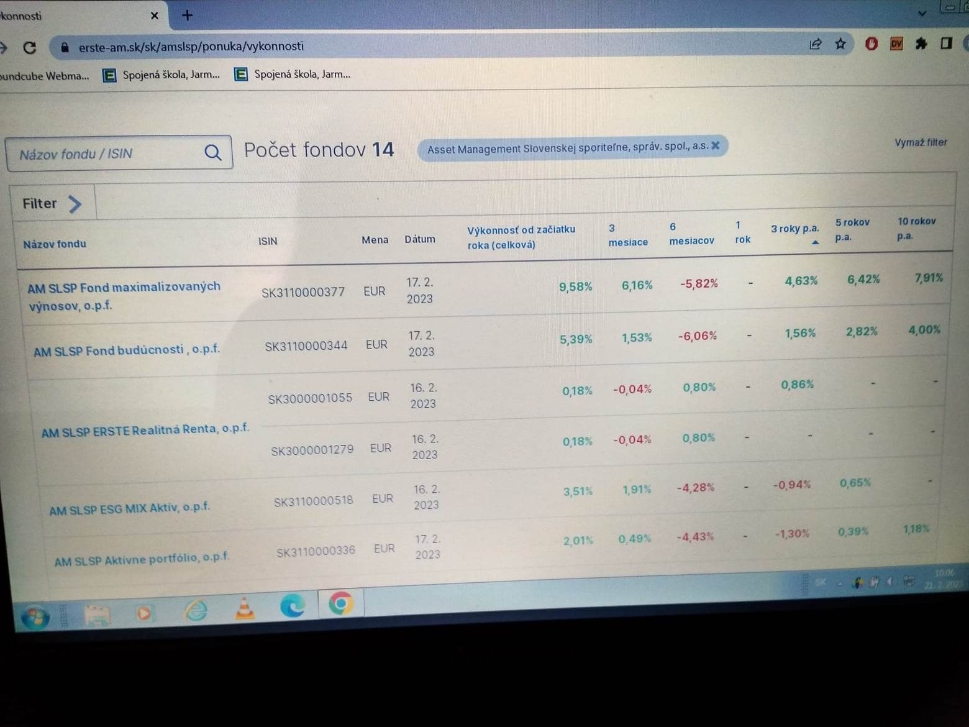Open AM SLSP Fond maximalizovaných výnosov fund
Screen dimensions: 969x727
tap(124, 296)
